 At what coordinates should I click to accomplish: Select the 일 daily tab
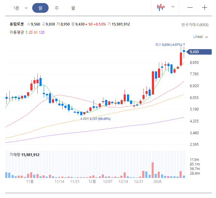[40, 8]
